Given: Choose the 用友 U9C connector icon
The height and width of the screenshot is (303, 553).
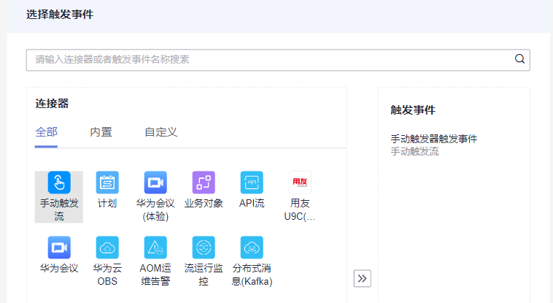Looking at the screenshot, I should pos(300,183).
